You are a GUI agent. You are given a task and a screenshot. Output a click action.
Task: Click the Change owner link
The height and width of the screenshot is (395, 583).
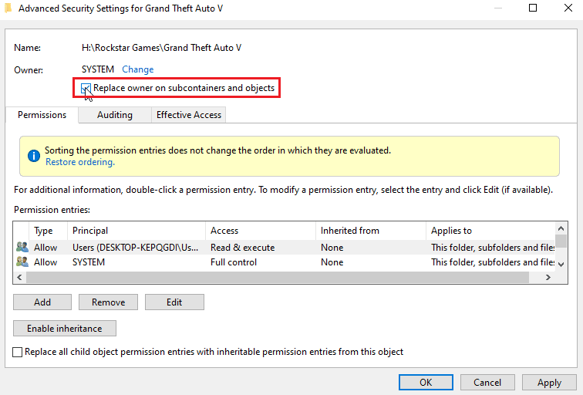(137, 69)
